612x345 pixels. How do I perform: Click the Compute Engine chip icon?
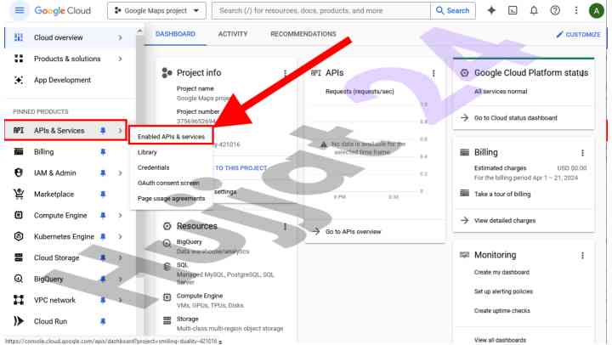(19, 215)
